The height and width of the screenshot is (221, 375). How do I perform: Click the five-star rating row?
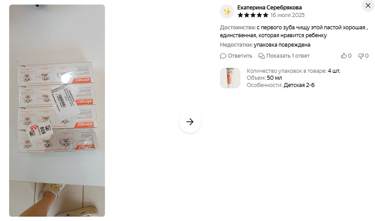point(253,15)
